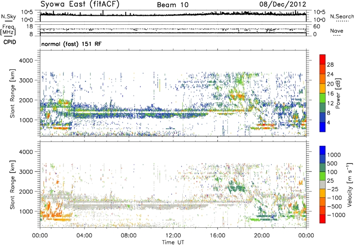Click the "12" value on power color bar

(330, 103)
